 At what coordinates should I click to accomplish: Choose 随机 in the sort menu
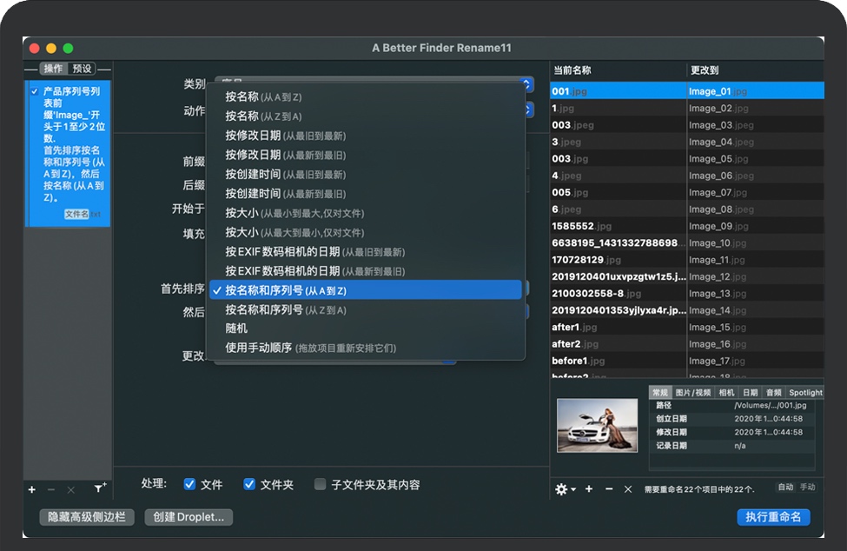pos(236,329)
